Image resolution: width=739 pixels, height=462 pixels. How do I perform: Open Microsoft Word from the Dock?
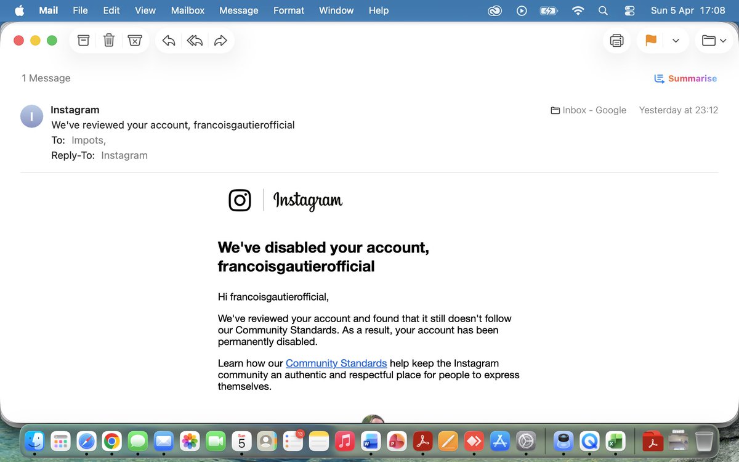[371, 441]
